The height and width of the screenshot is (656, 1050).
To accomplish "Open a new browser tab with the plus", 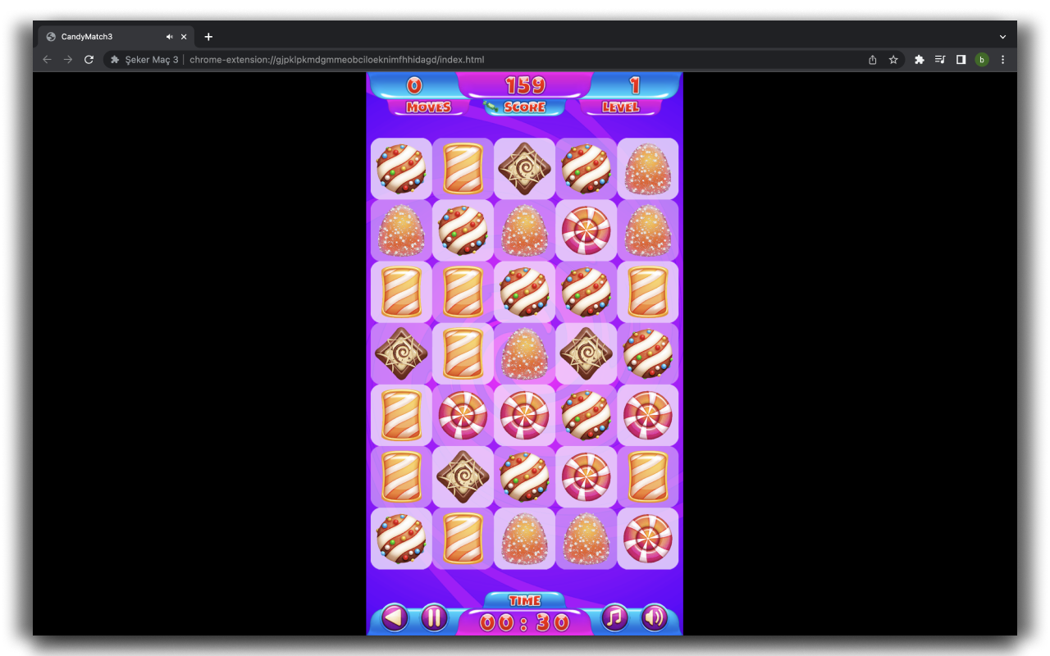I will [208, 36].
